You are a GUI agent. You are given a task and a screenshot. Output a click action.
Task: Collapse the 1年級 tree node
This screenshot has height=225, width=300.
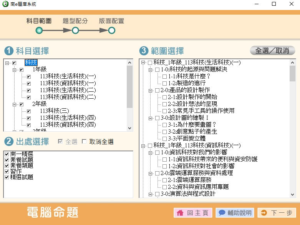[x=15, y=69]
